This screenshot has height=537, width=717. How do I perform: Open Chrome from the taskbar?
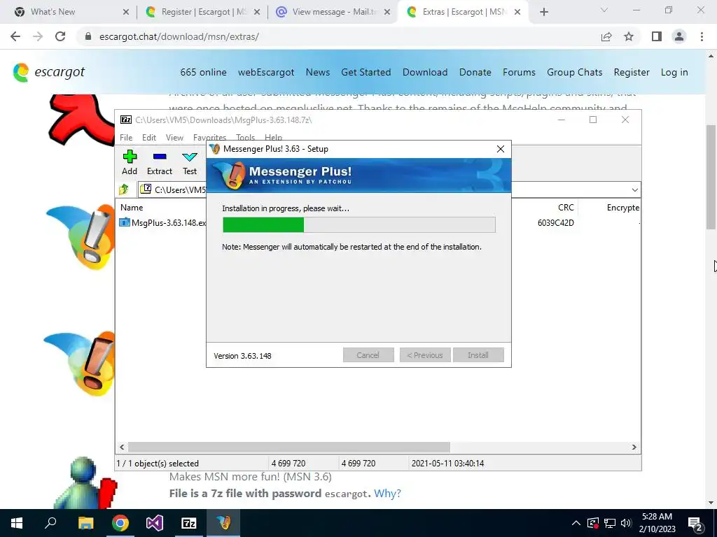click(x=120, y=523)
